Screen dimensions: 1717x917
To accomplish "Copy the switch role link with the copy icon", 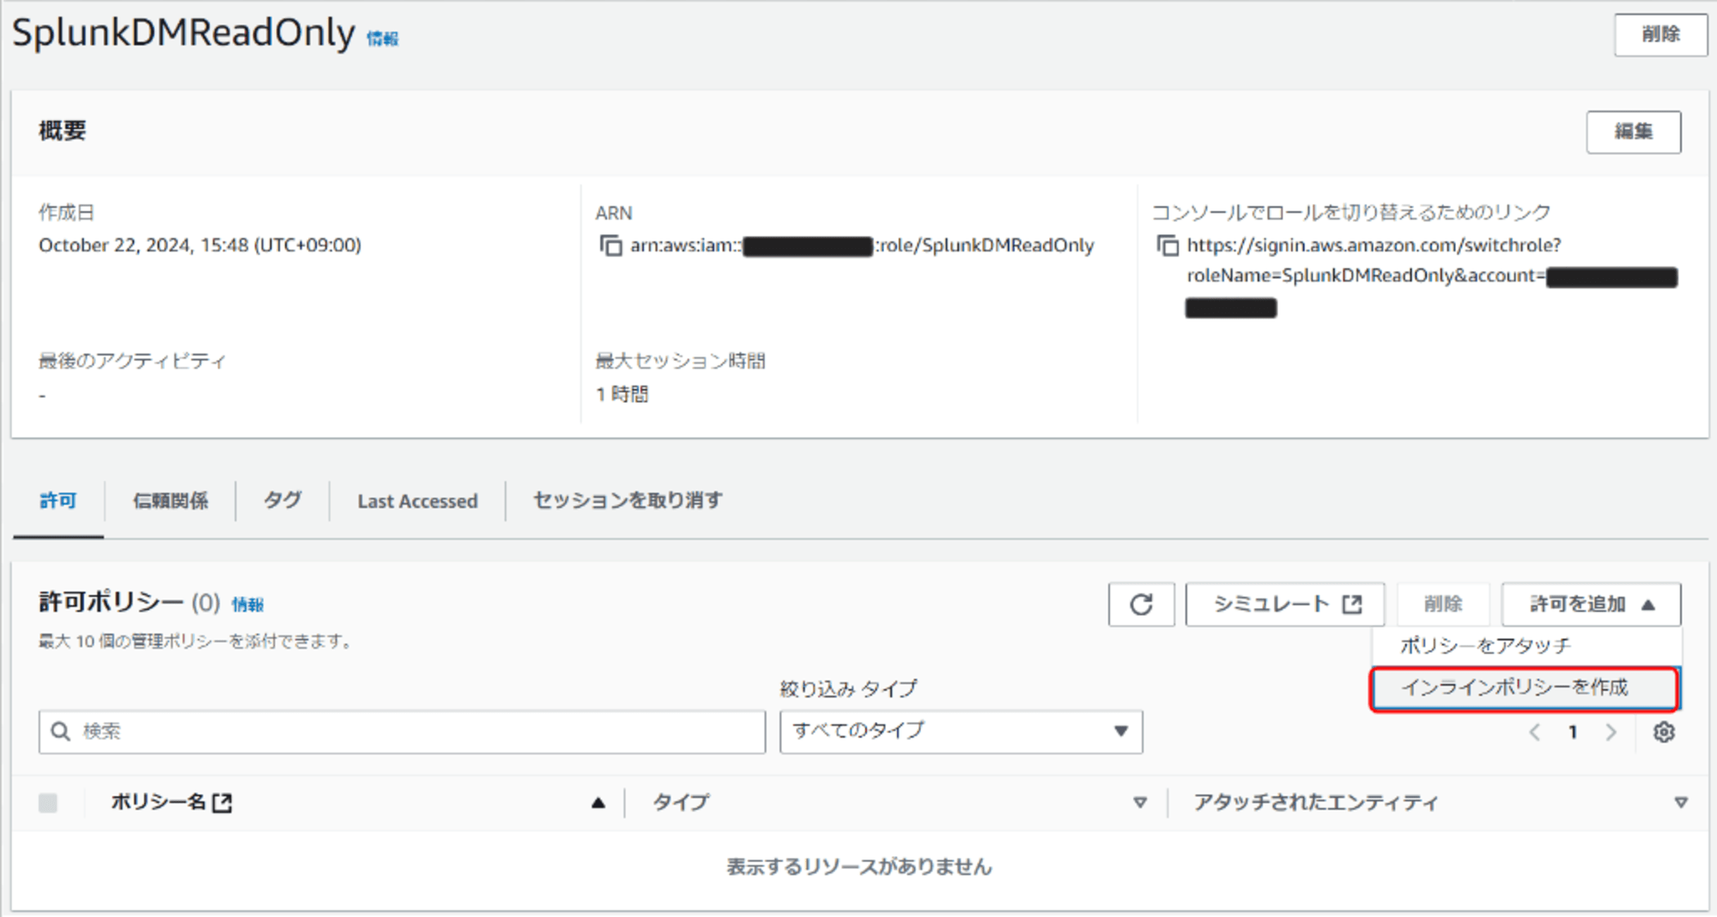I will (x=1168, y=246).
